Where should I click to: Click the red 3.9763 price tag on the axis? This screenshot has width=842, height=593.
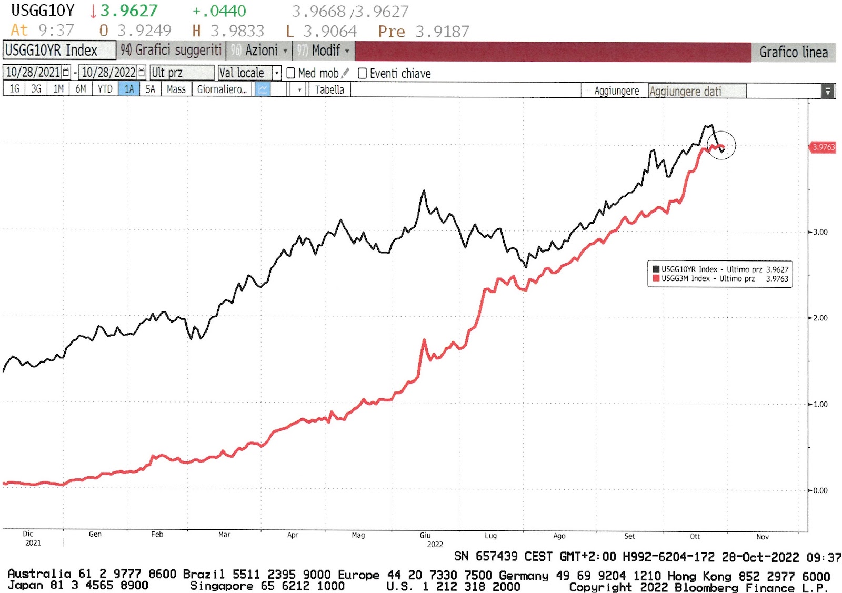823,147
